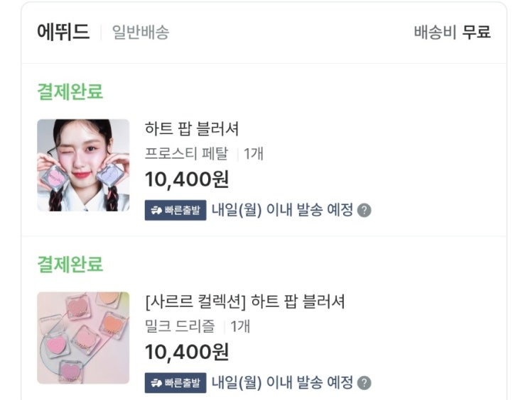The width and height of the screenshot is (528, 400).
Task: Click the 10,400원 price of 밀크 드리즐
Action: 187,352
